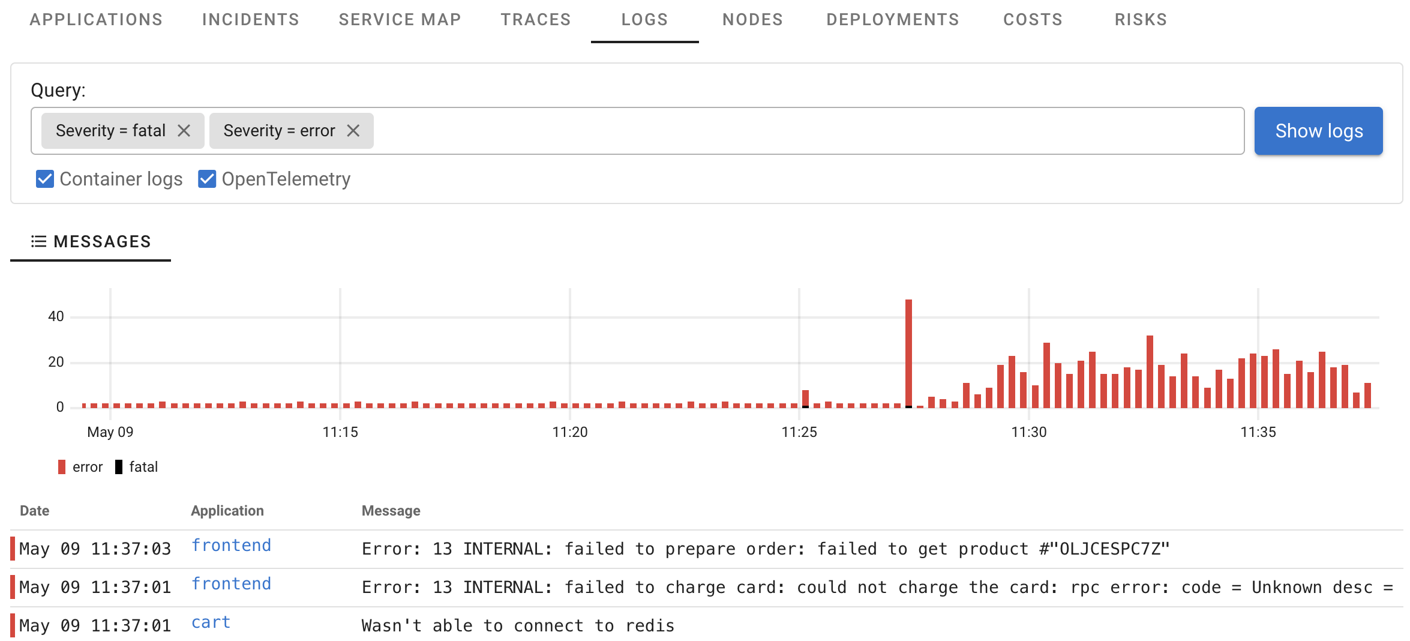Toggle the error series legend swatch

[x=62, y=467]
